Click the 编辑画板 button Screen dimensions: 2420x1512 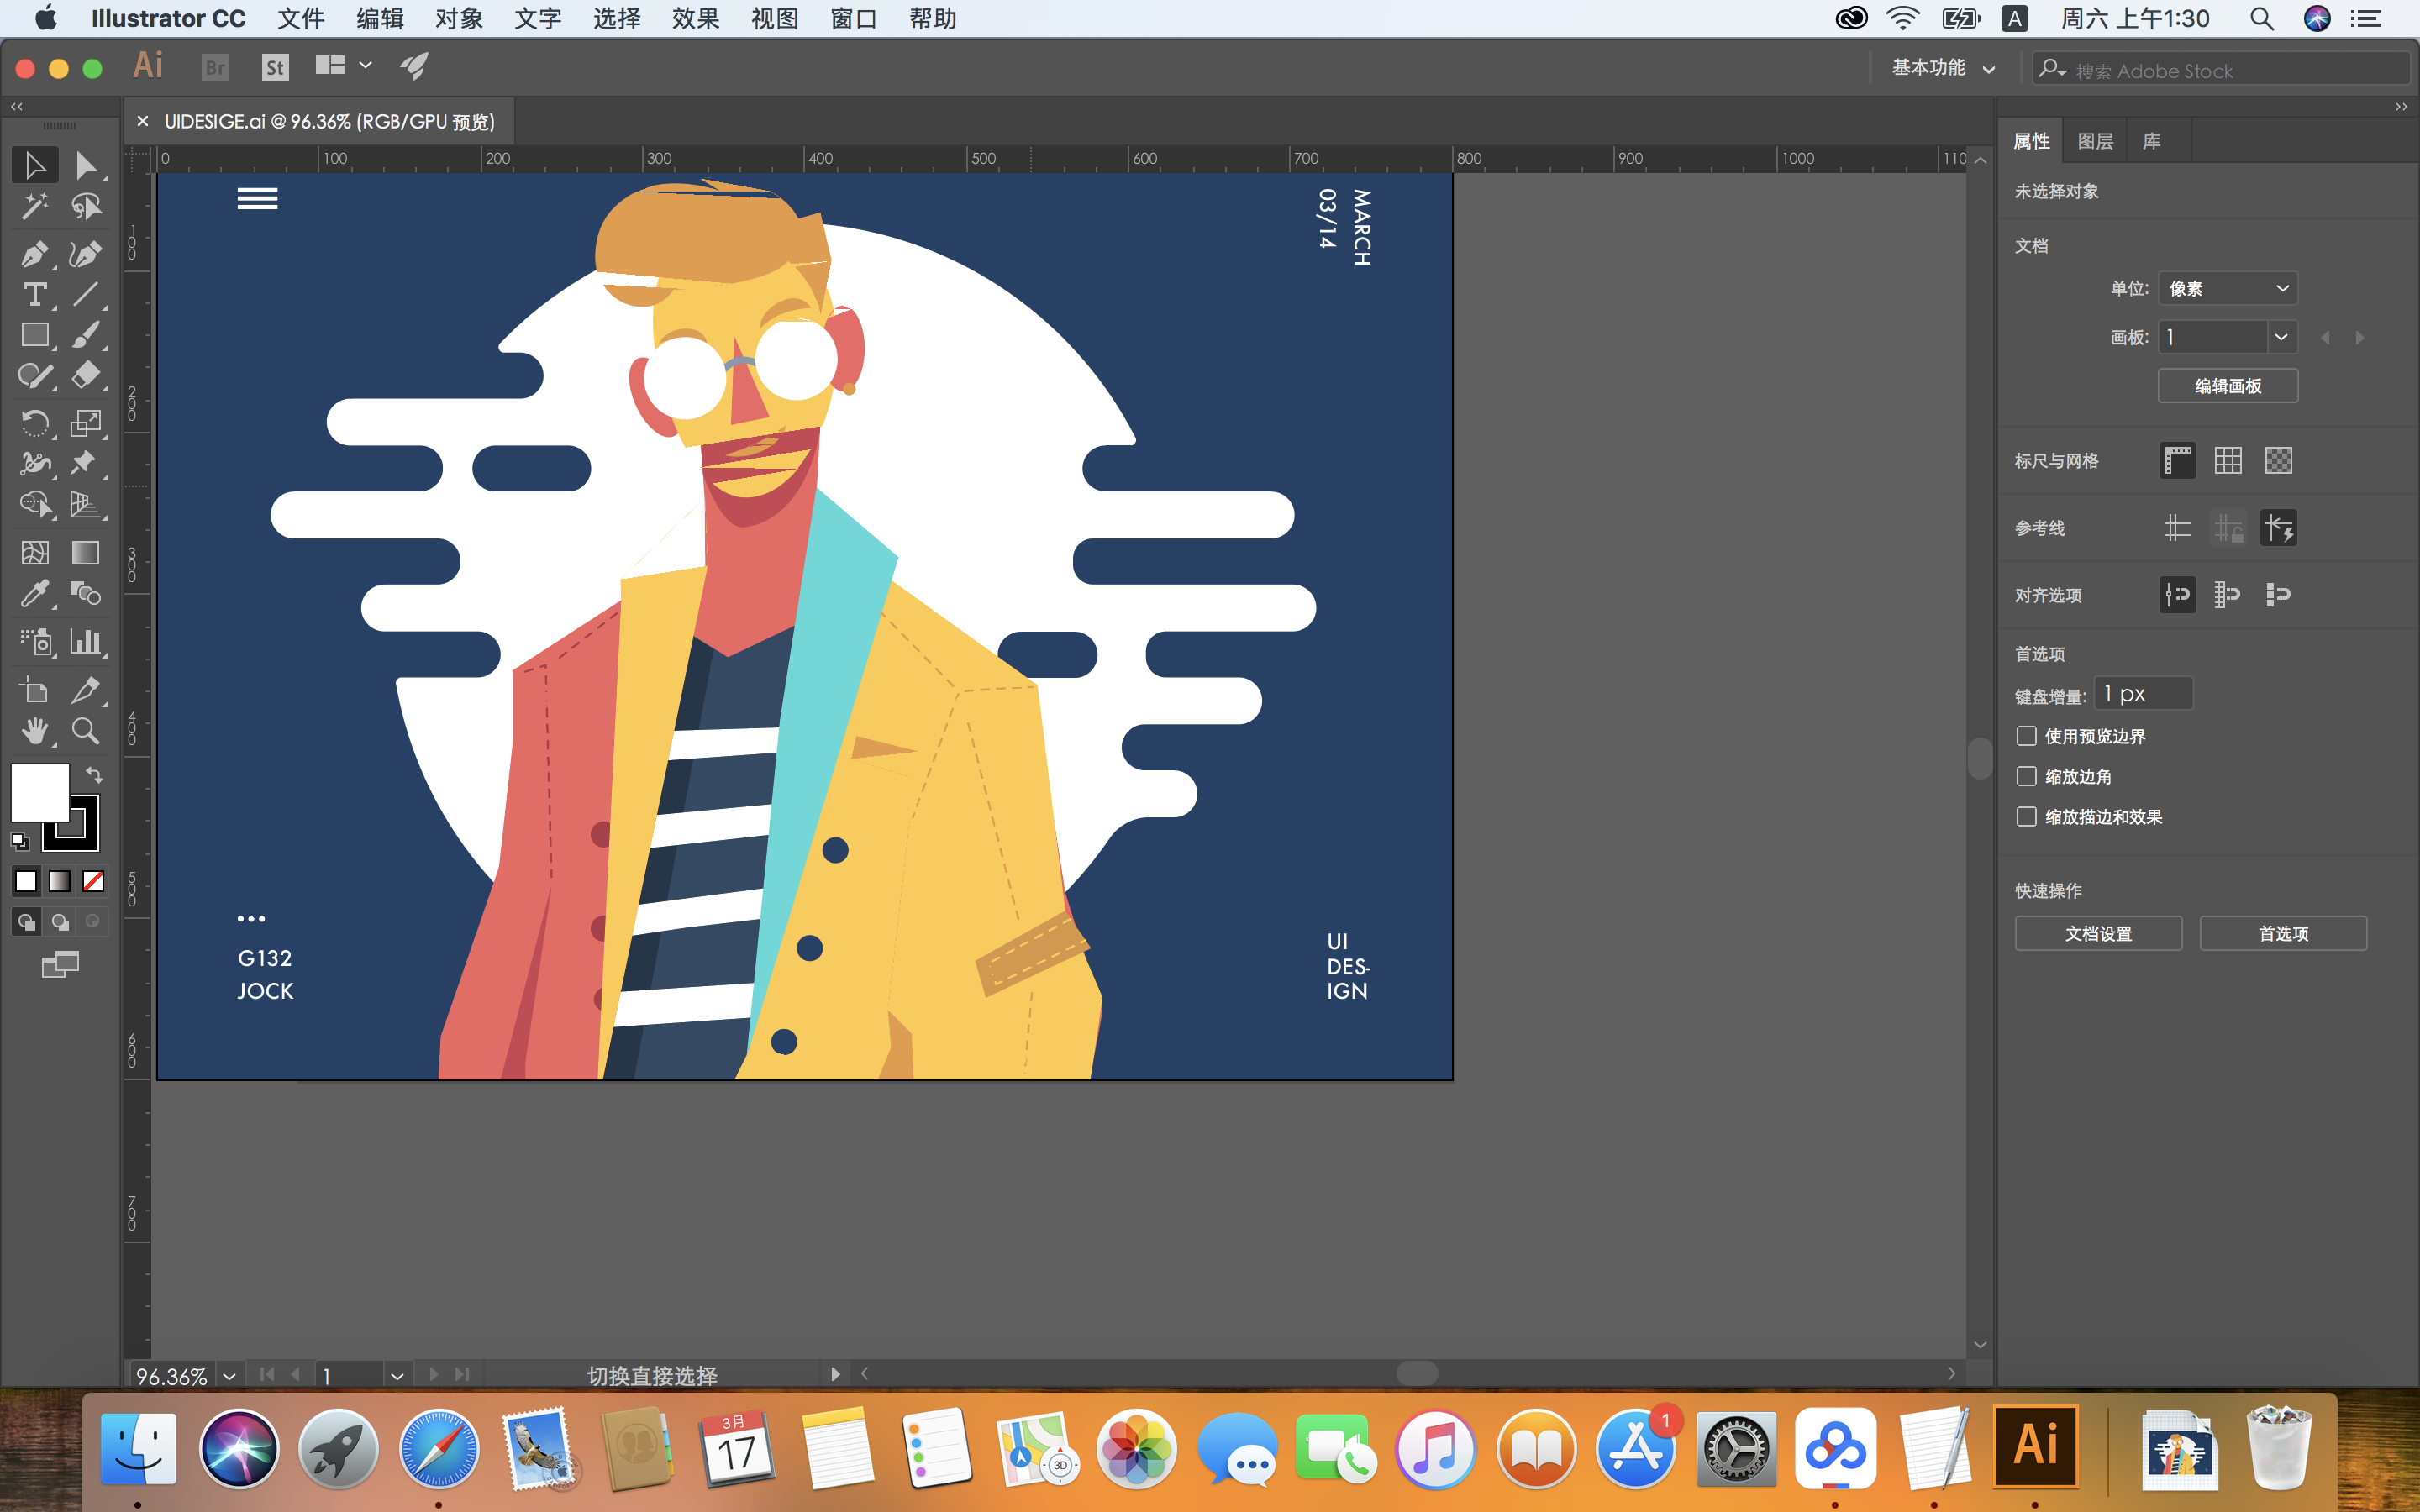pos(2227,386)
